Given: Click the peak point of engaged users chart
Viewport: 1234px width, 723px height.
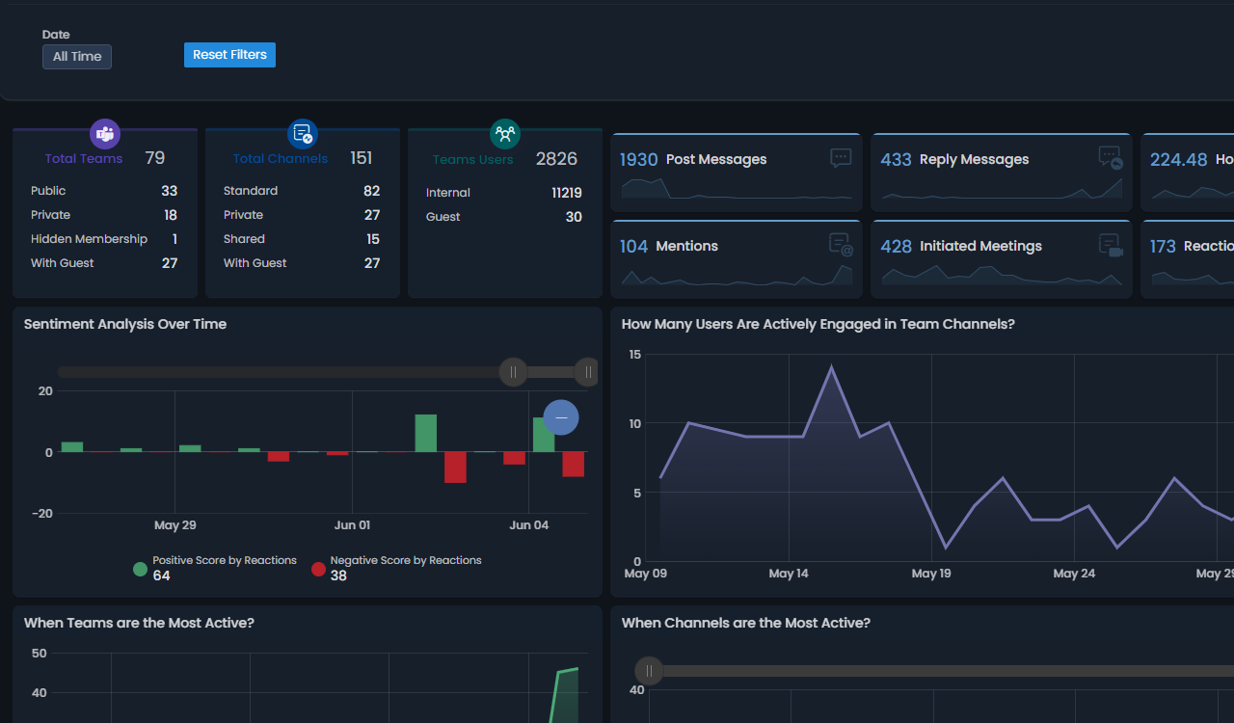Looking at the screenshot, I should [x=831, y=366].
